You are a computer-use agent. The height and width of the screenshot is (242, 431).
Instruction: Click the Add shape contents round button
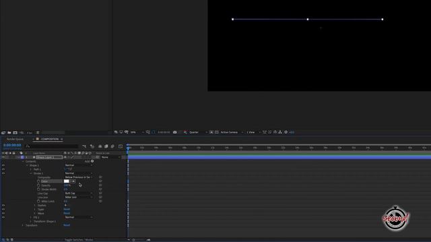tap(92, 161)
